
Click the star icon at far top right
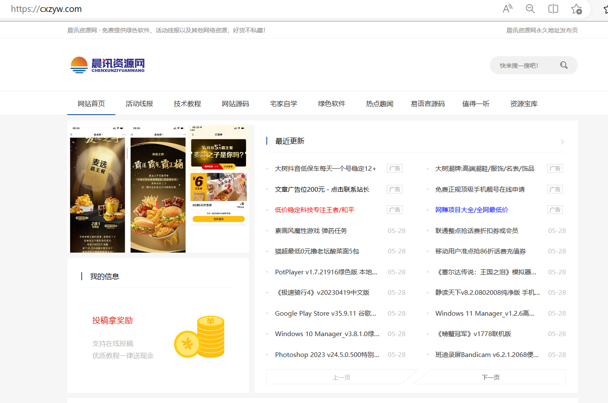(605, 9)
